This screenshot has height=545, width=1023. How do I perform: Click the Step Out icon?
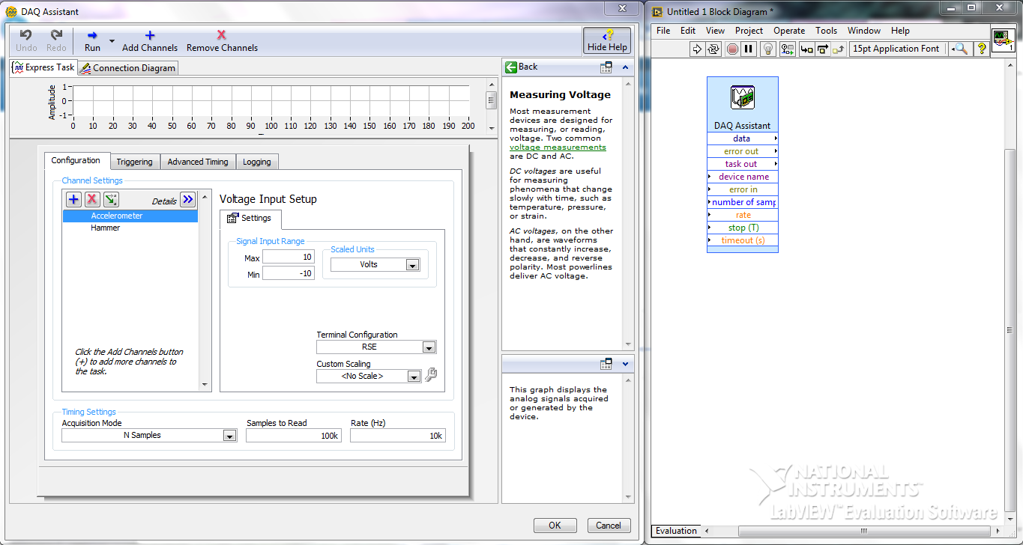[x=839, y=49]
